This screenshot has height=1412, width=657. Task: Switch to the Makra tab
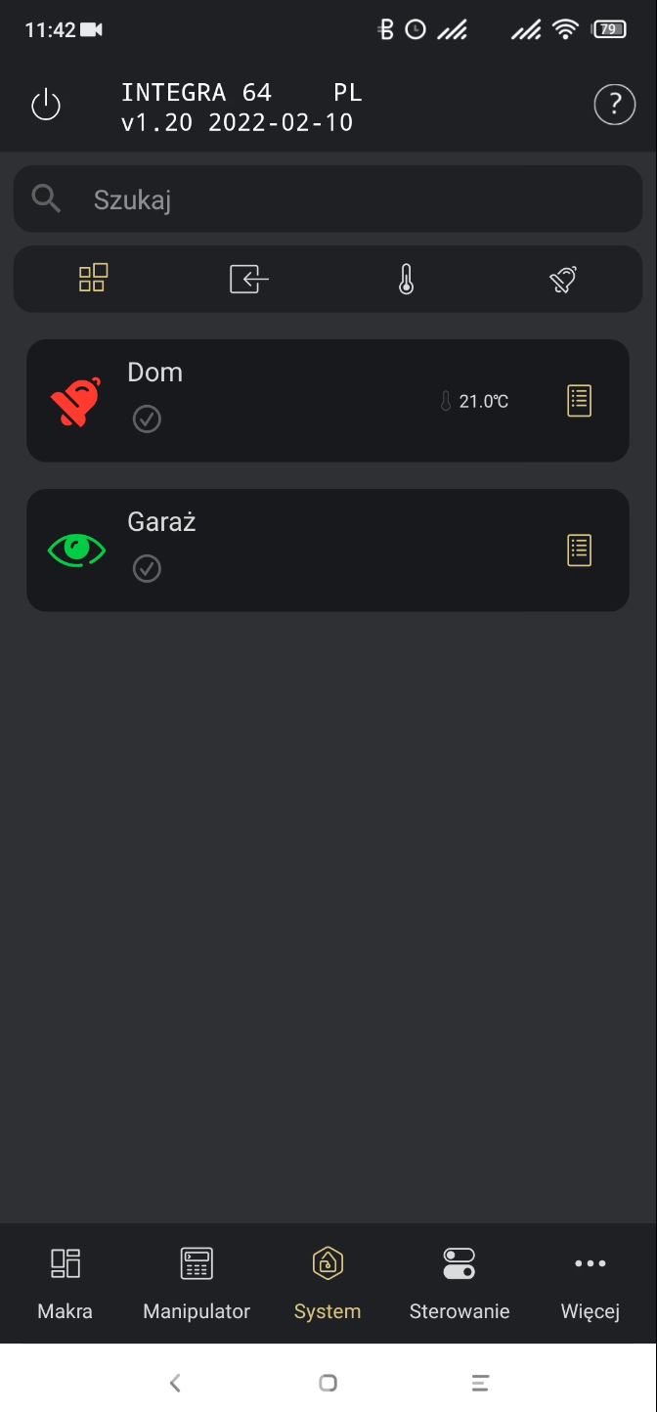pyautogui.click(x=66, y=1282)
